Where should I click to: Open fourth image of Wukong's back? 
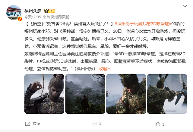click(167, 94)
